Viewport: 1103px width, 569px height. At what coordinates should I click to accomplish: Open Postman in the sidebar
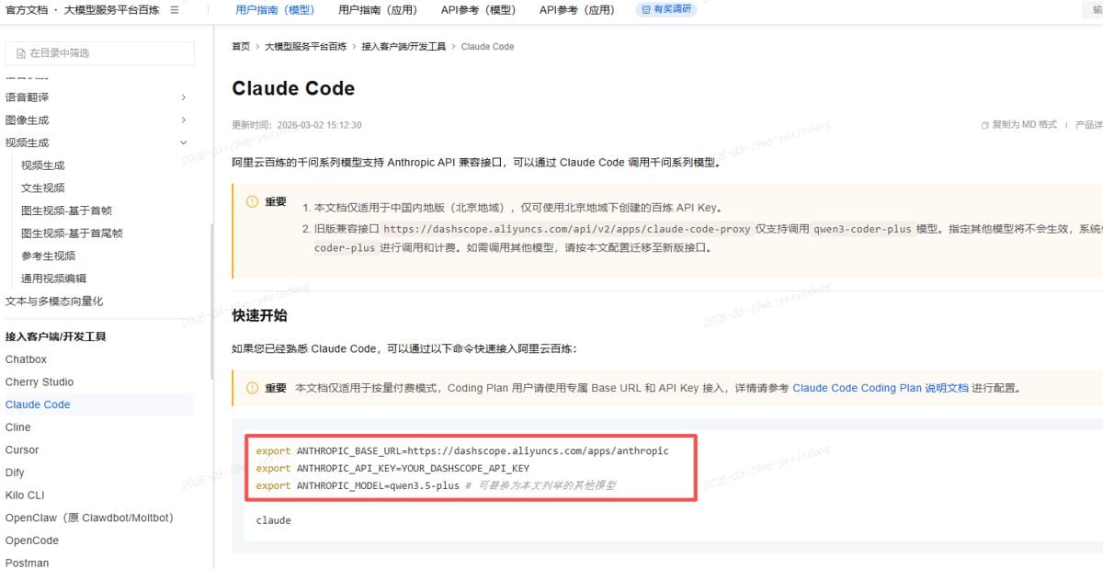[28, 563]
